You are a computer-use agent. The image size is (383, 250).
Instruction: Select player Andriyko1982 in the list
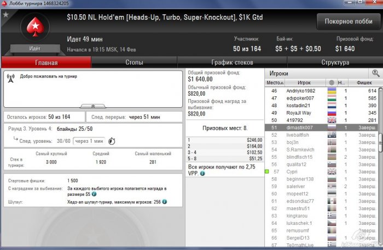click(x=321, y=91)
